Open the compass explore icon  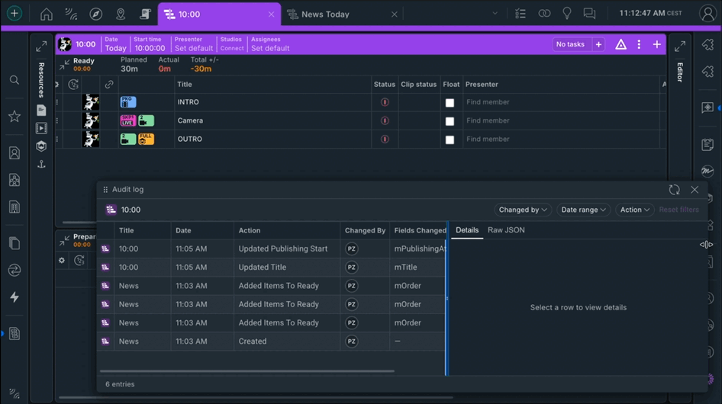click(95, 14)
